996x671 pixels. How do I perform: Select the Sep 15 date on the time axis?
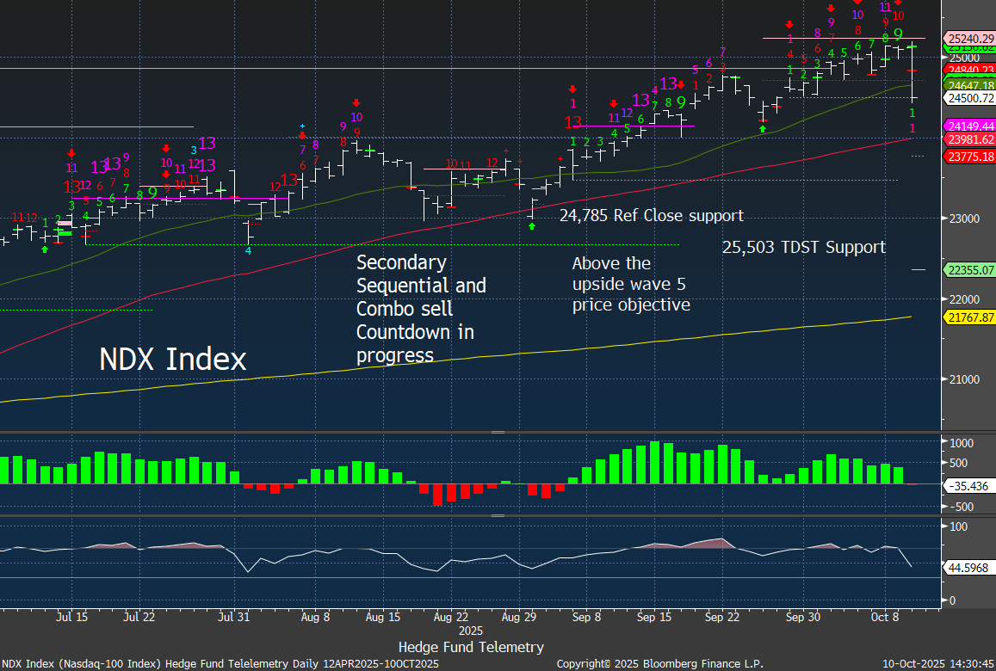pos(655,617)
